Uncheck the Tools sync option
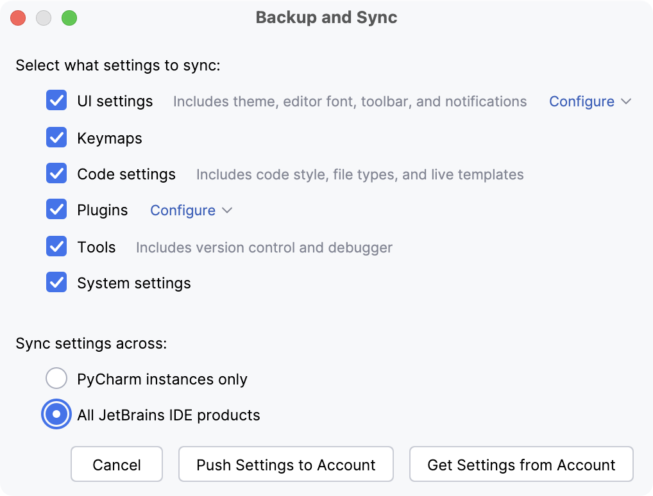This screenshot has width=653, height=496. [56, 247]
